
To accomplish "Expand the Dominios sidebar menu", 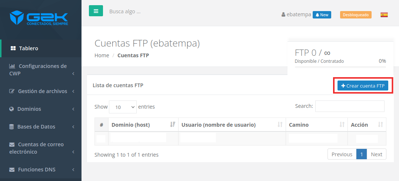I will tap(41, 109).
